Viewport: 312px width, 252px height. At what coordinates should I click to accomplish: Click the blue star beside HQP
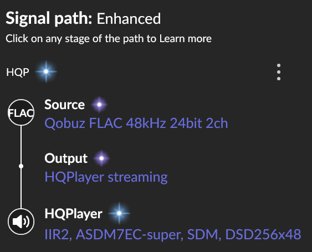click(x=46, y=71)
